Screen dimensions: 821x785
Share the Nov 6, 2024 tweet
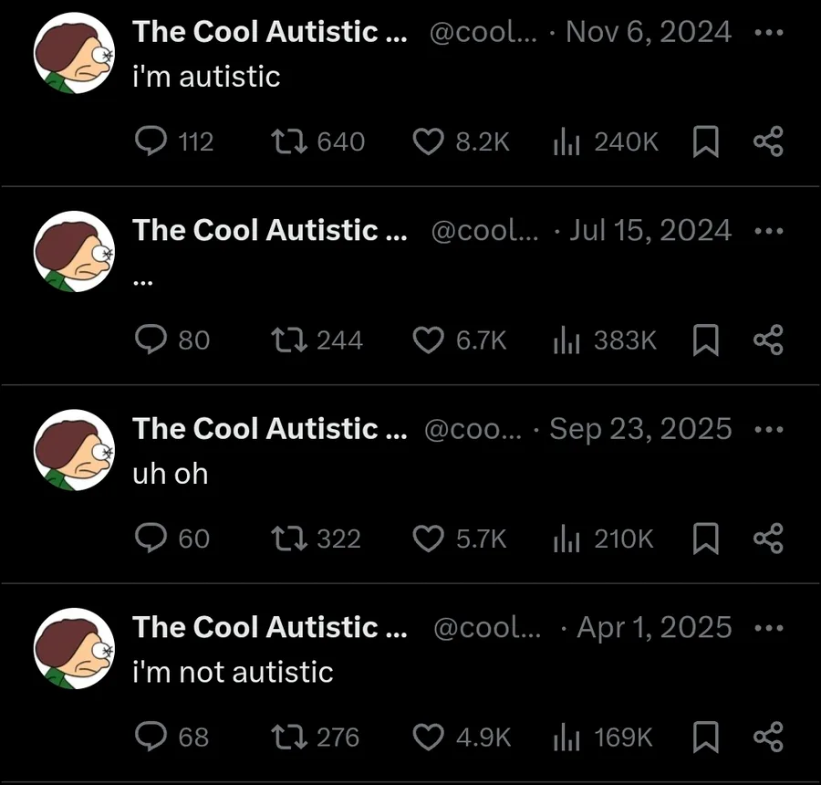[x=768, y=141]
